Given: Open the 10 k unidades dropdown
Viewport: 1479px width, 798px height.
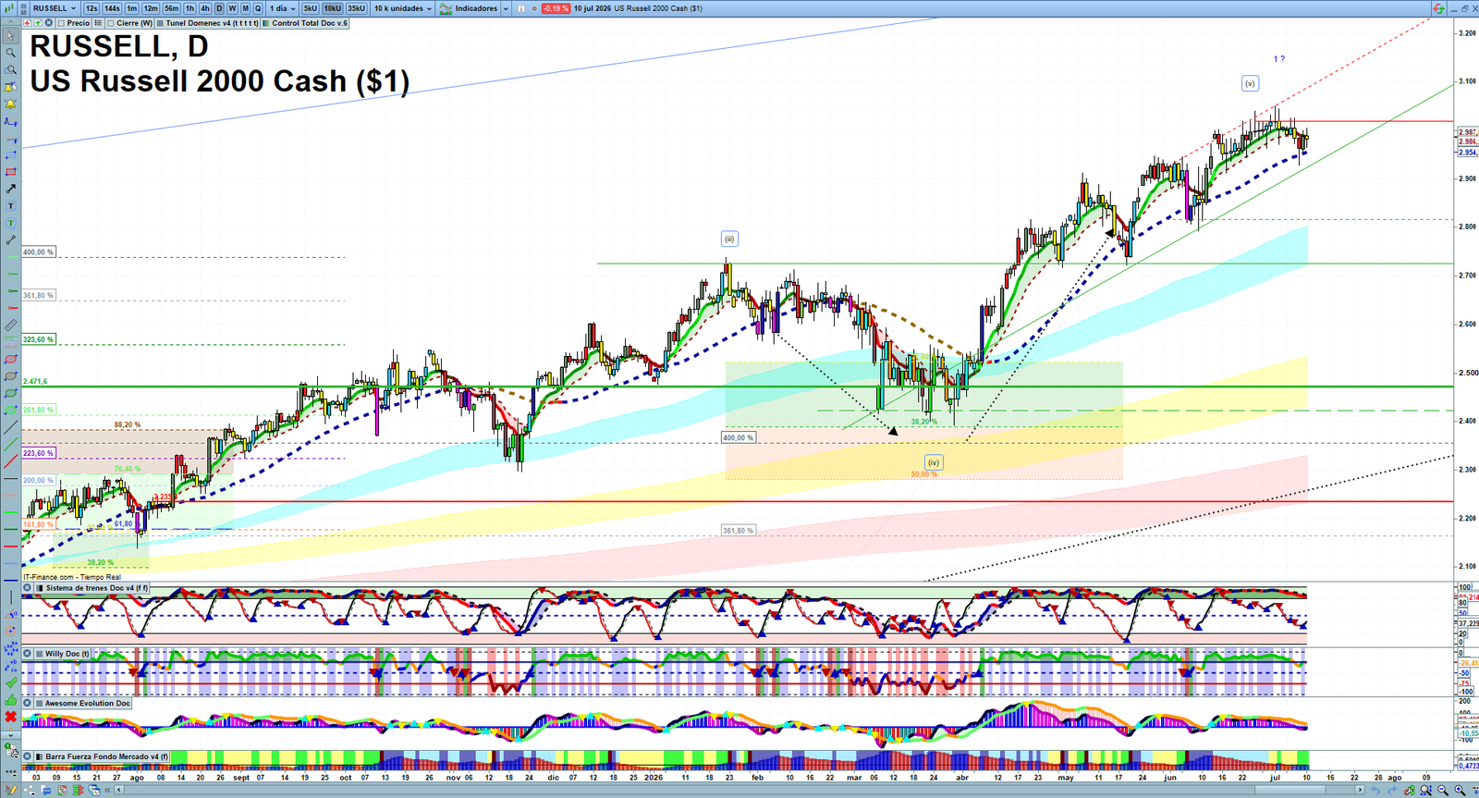Looking at the screenshot, I should 402,8.
